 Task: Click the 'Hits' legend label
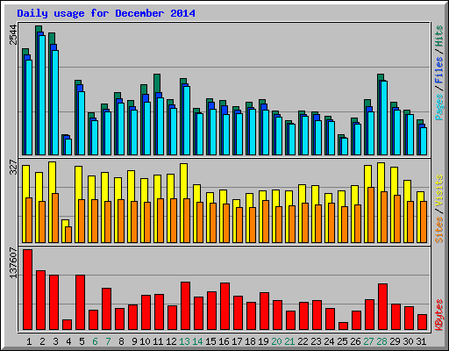pyautogui.click(x=438, y=36)
